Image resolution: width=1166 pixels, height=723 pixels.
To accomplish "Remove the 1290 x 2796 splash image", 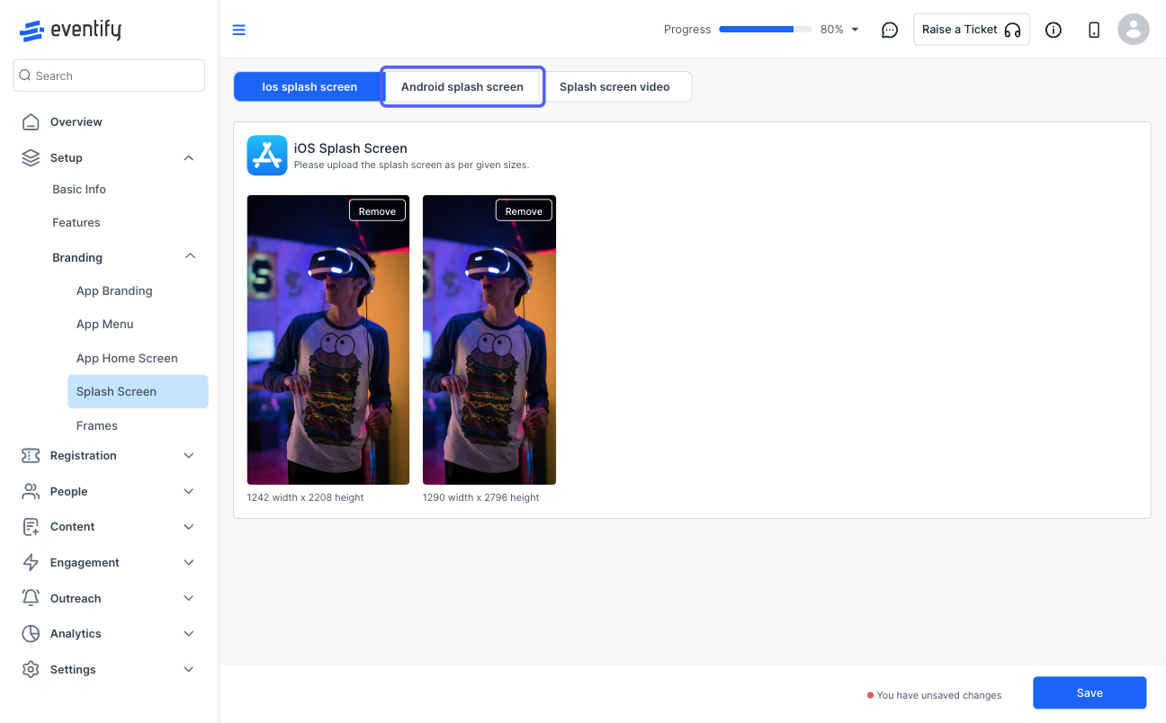I will [x=524, y=210].
